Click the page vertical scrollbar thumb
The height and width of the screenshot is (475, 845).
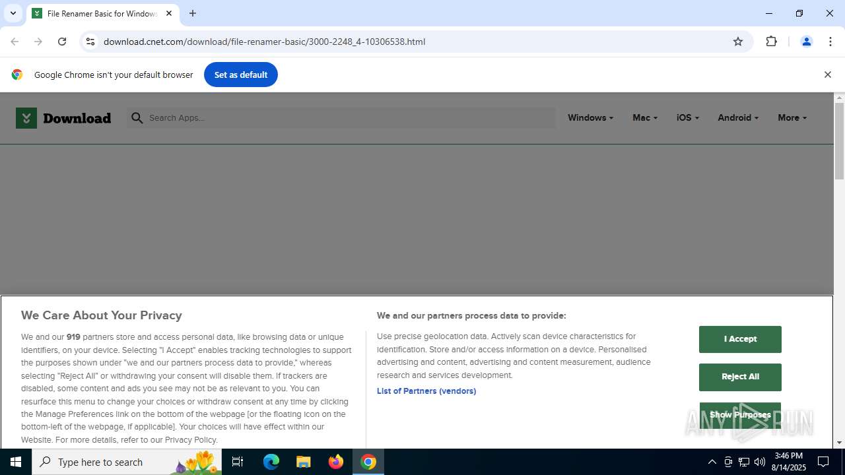click(x=839, y=141)
